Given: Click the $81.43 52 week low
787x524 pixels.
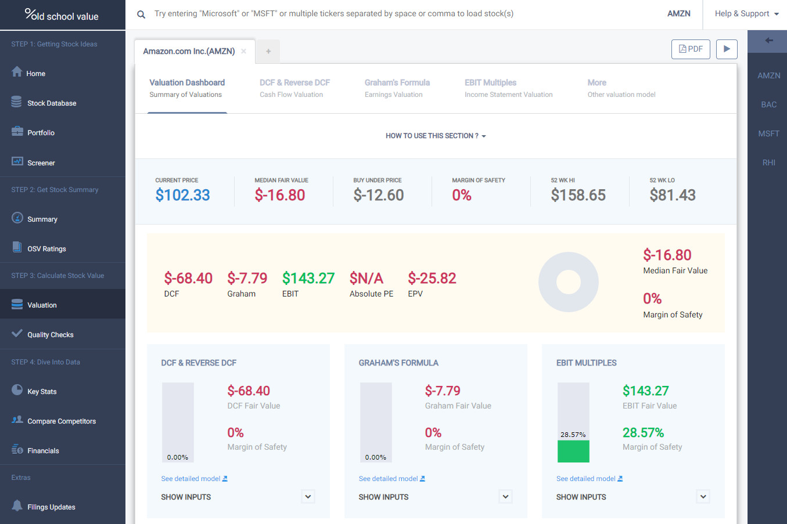Looking at the screenshot, I should 673,195.
